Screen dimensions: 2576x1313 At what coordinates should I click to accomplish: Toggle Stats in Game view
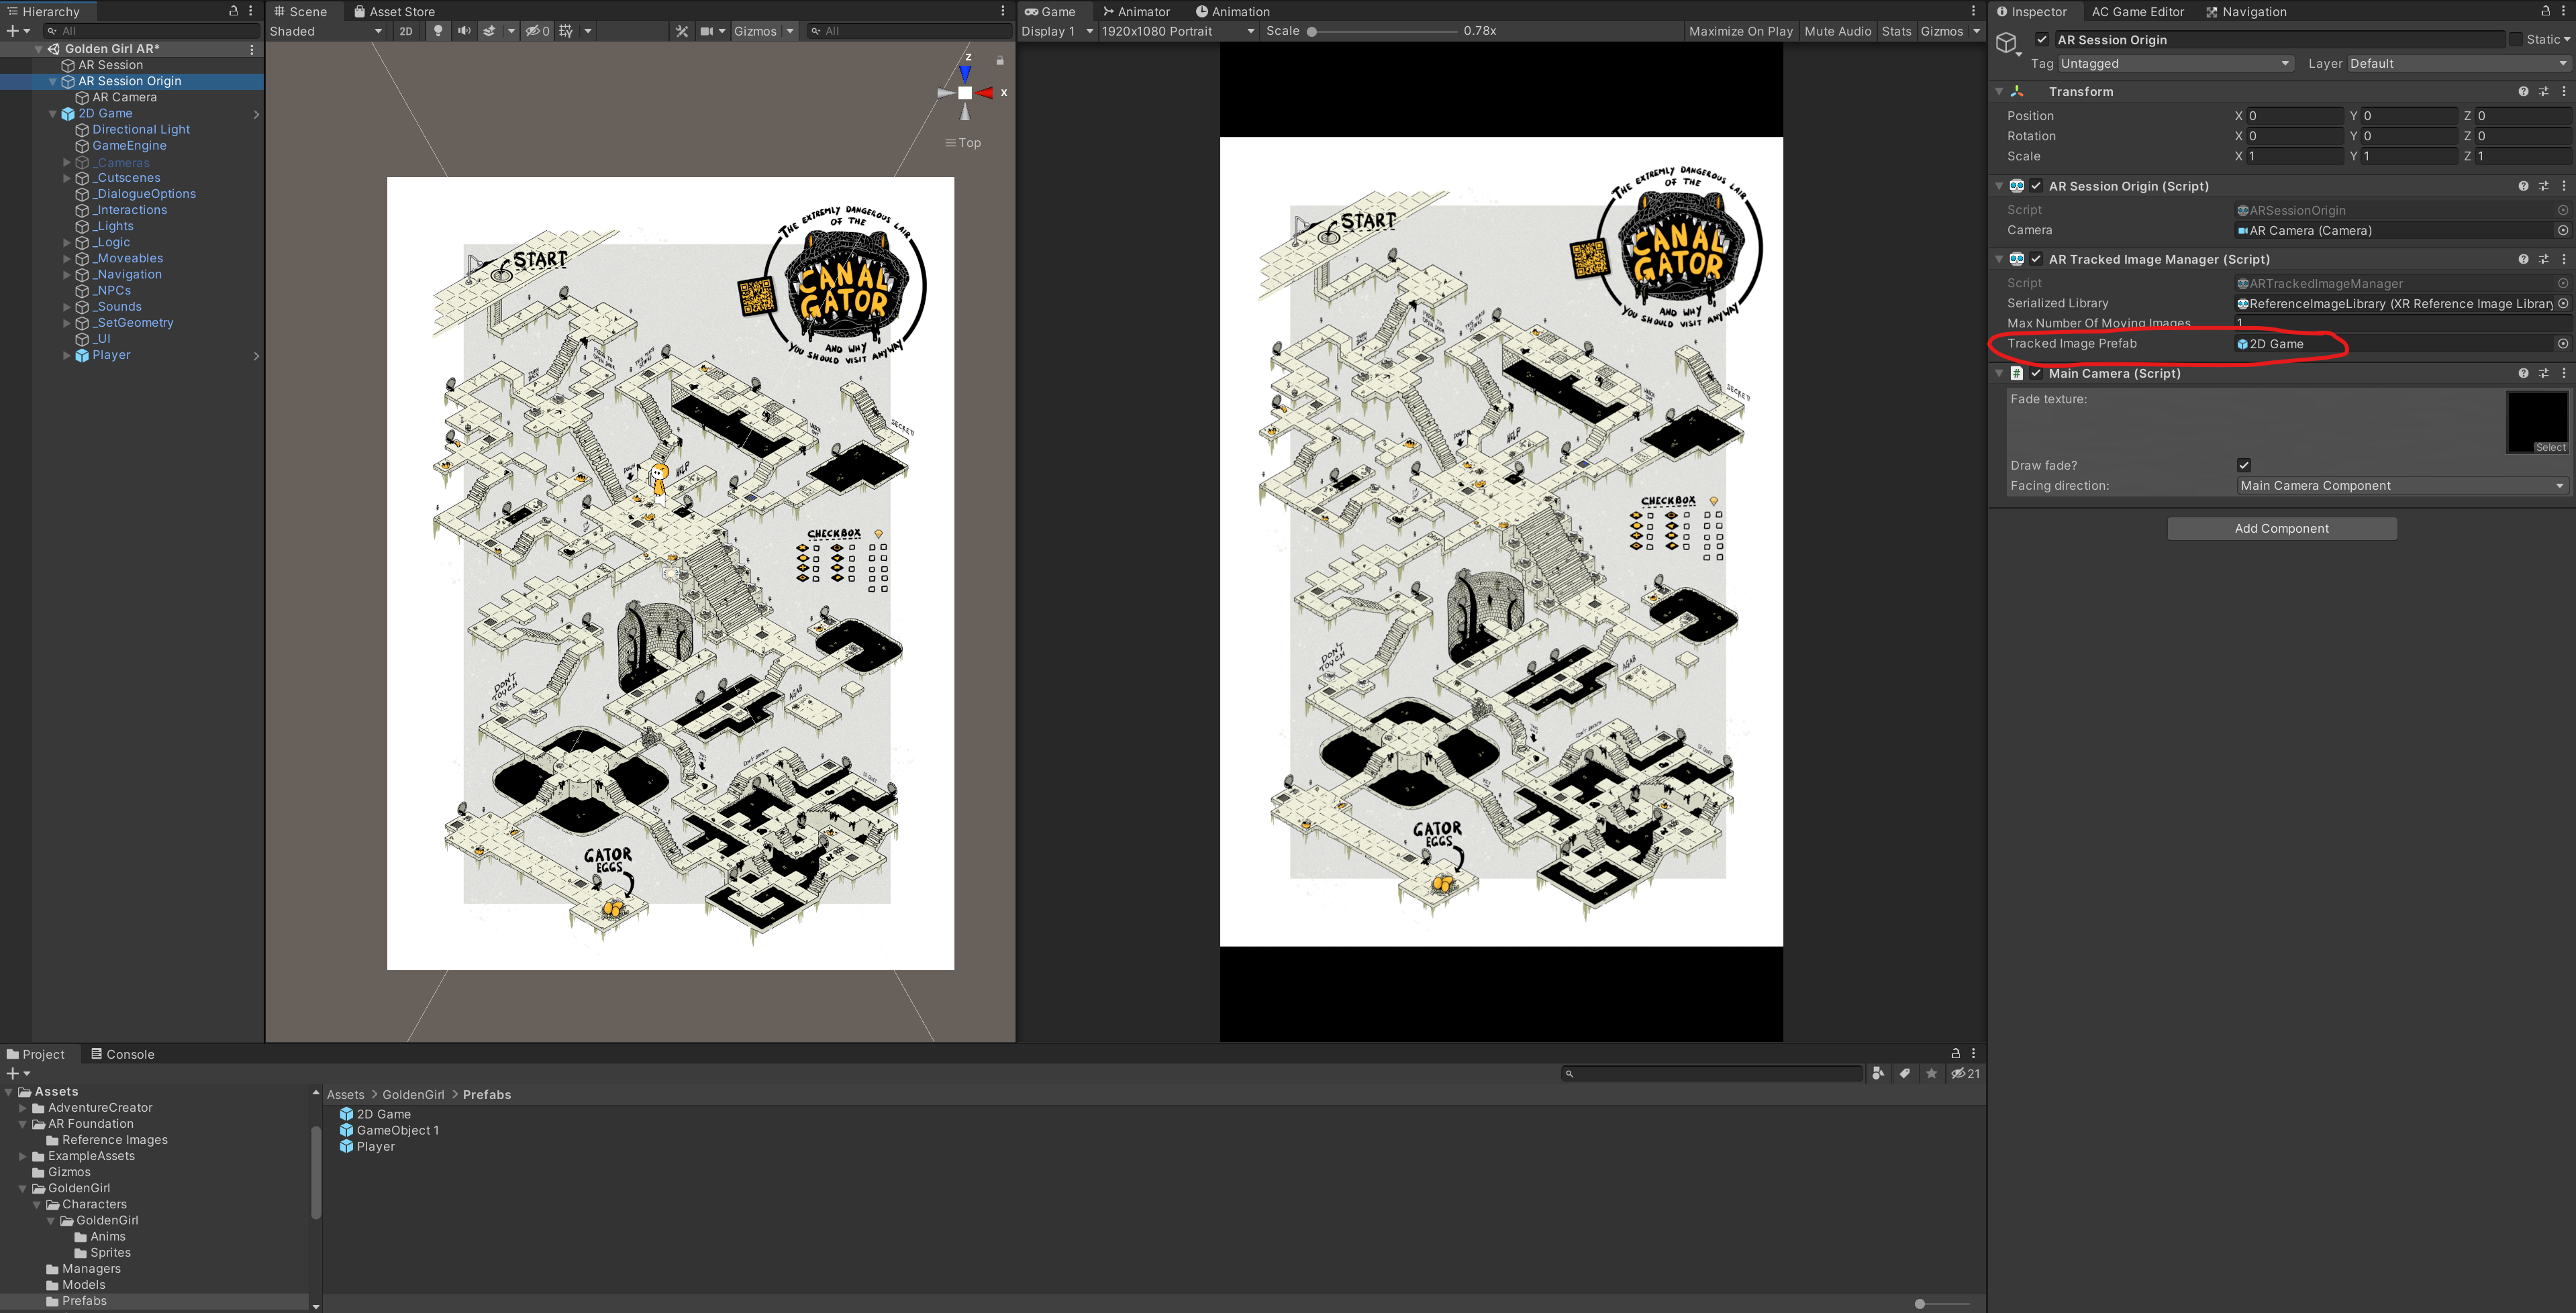1896,31
